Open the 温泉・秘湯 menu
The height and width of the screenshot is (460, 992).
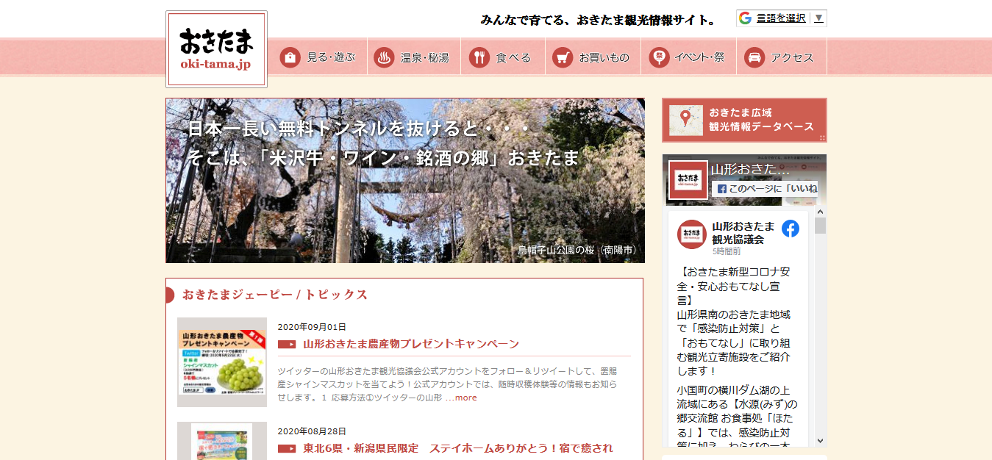click(x=413, y=57)
